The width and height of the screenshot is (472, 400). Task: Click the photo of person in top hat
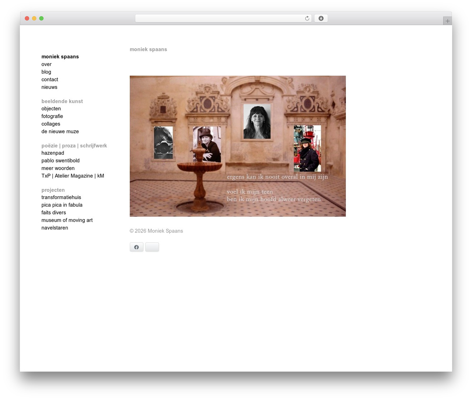pos(207,144)
